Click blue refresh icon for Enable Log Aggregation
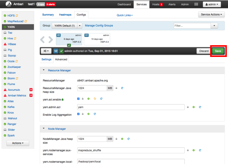Viewport: 228px width, 164px height. coord(95,114)
